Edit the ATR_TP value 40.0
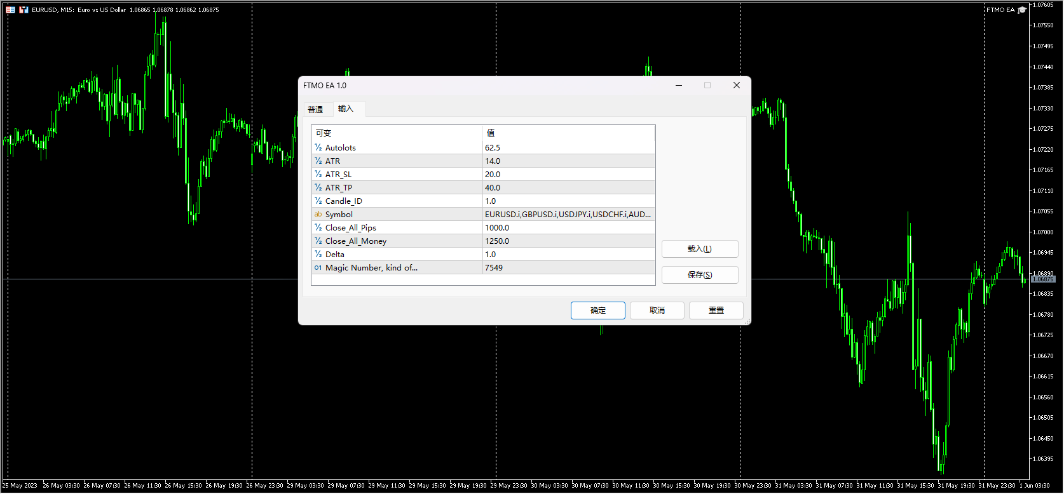 click(569, 187)
